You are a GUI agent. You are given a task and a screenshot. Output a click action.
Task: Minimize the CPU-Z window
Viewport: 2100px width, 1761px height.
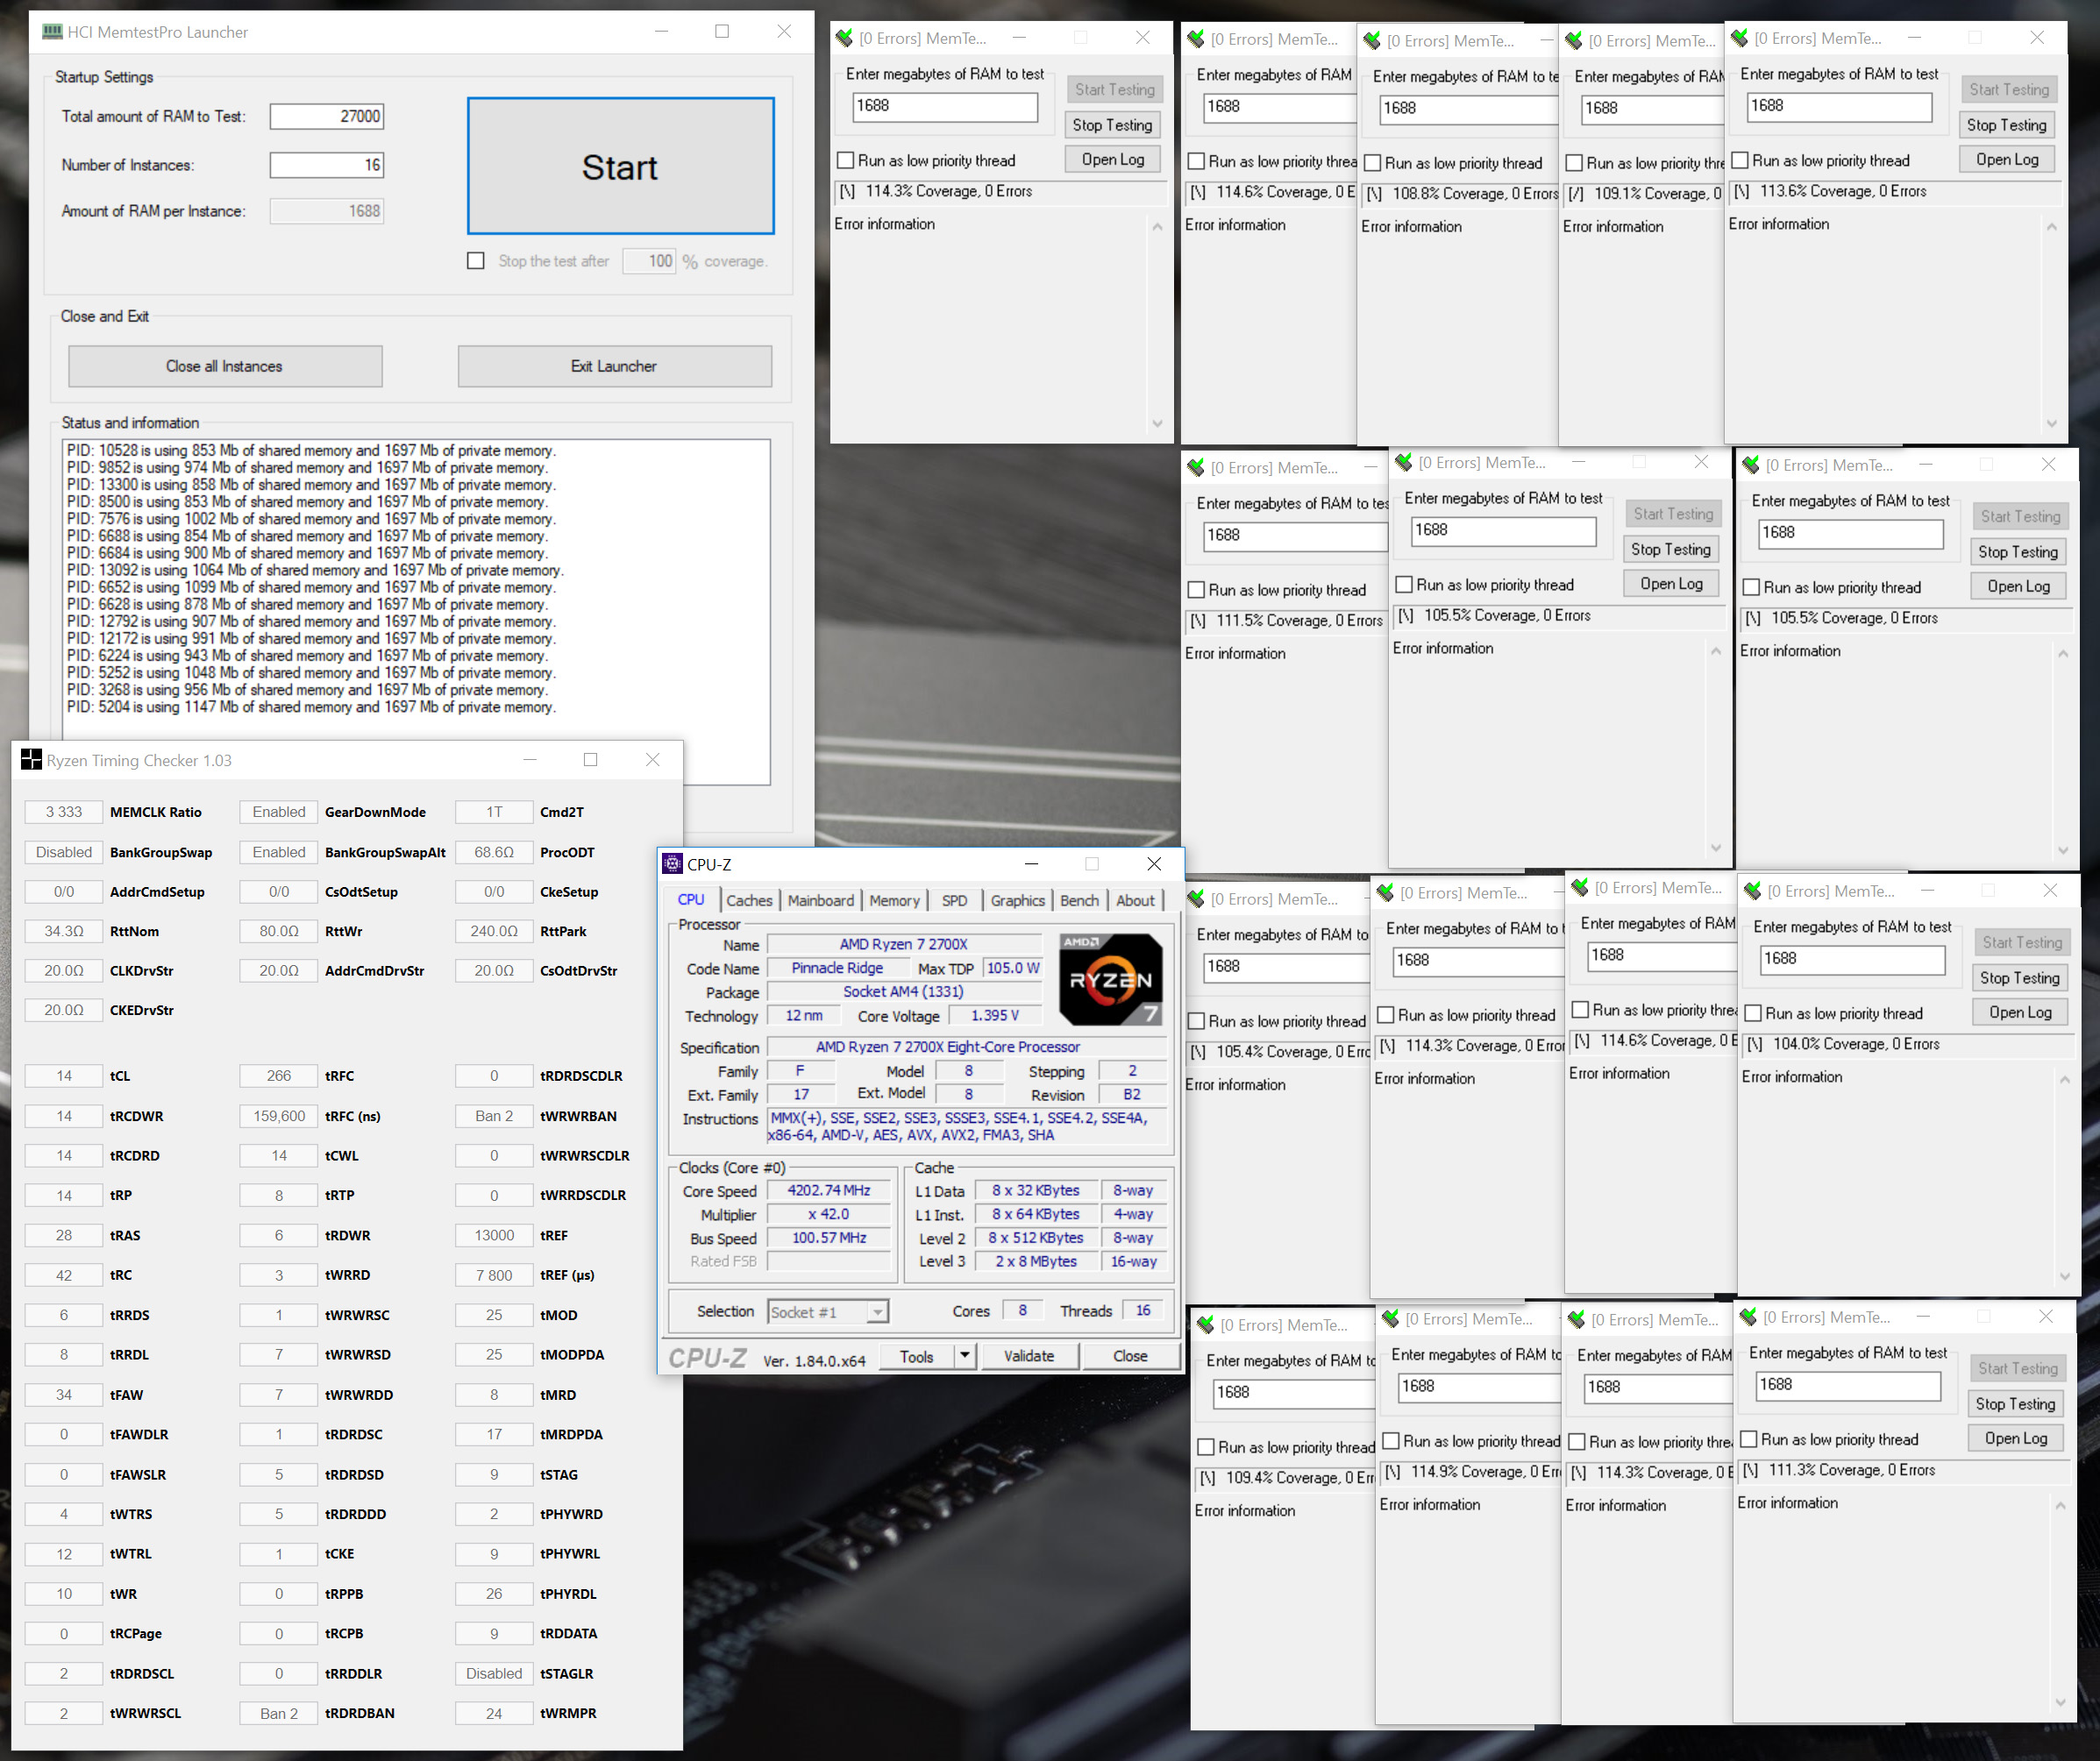1031,863
